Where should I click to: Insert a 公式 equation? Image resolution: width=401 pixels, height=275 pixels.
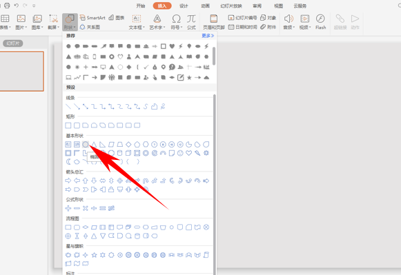(191, 21)
